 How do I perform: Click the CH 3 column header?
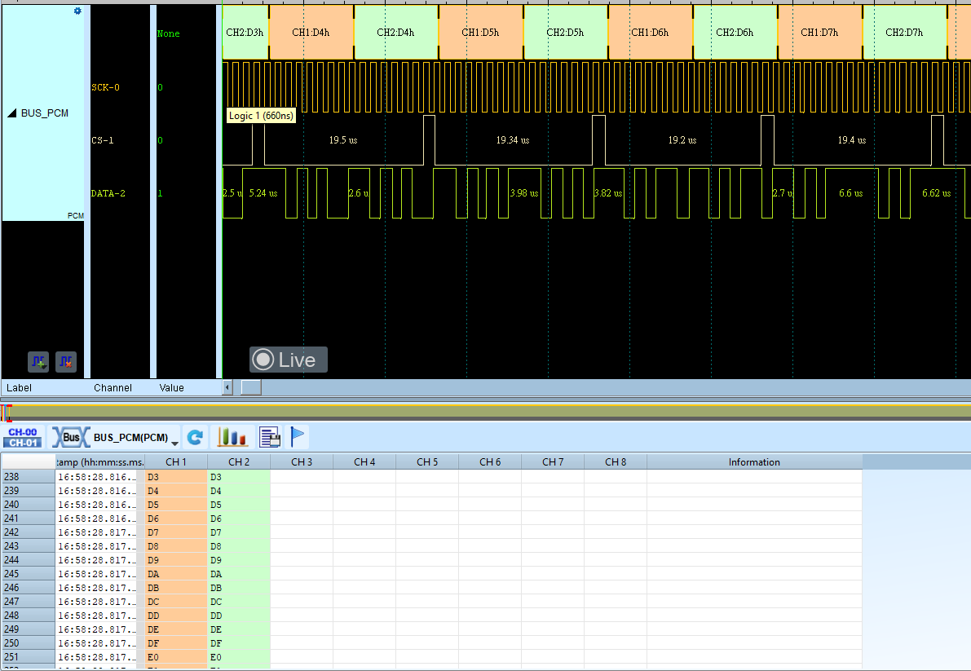coord(302,461)
